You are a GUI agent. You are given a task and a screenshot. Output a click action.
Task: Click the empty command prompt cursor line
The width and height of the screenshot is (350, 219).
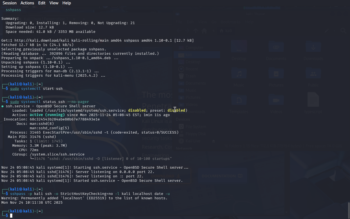[11, 216]
